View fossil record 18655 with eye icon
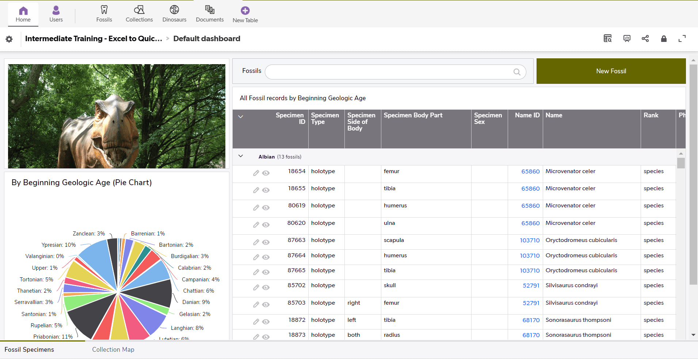This screenshot has width=698, height=359. 266,190
